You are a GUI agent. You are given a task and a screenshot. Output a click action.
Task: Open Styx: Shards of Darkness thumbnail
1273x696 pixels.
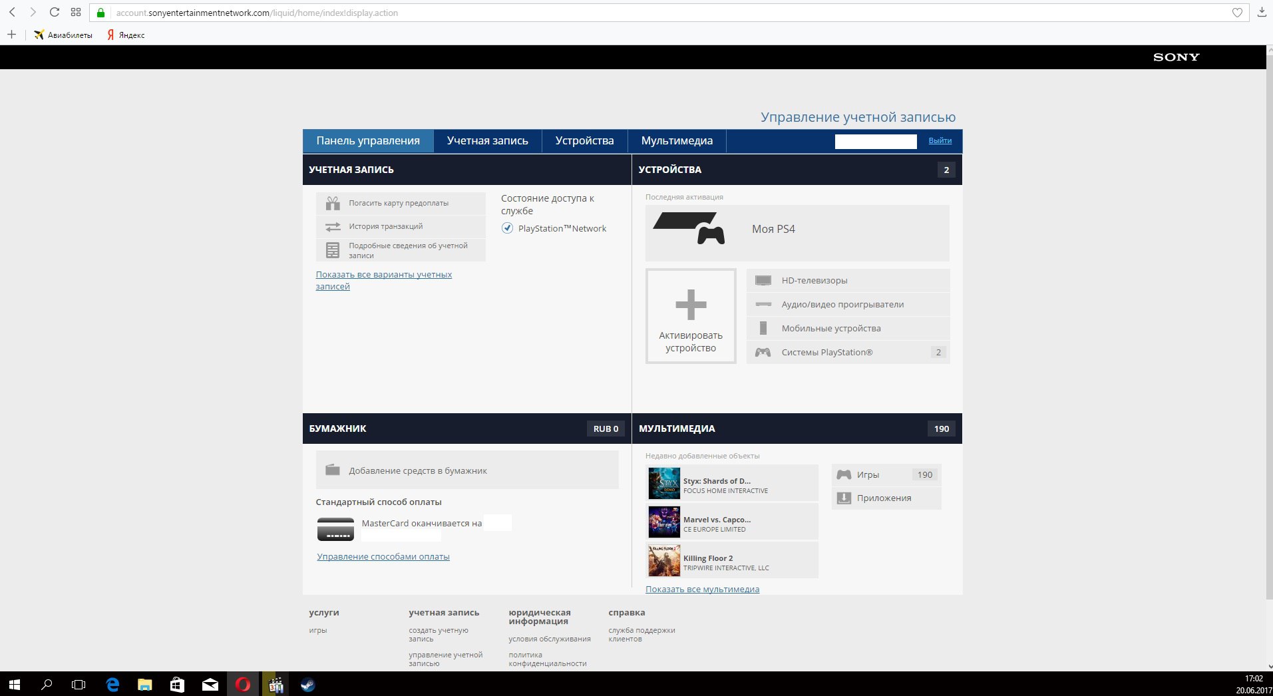click(x=664, y=483)
